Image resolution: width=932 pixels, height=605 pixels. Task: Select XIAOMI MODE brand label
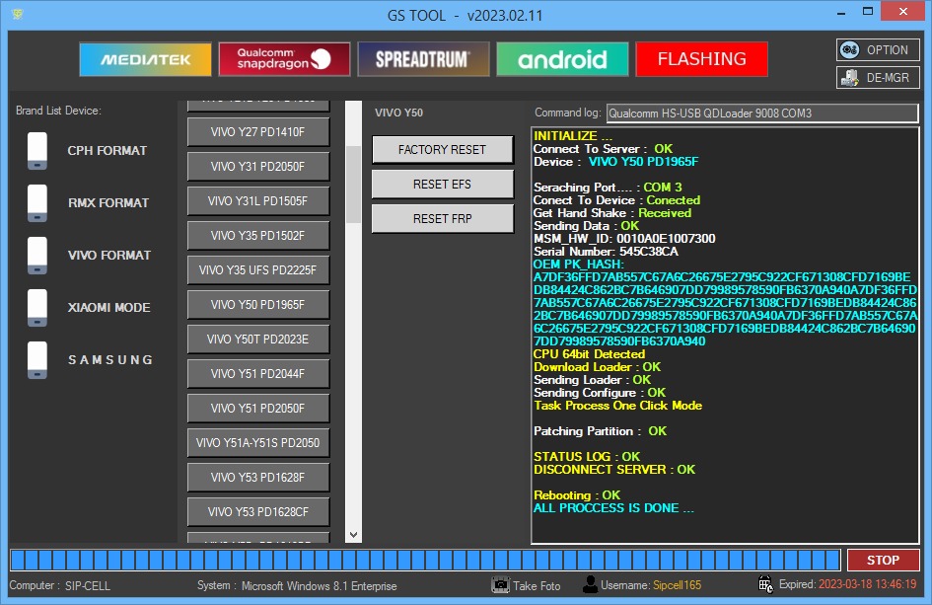coord(108,308)
